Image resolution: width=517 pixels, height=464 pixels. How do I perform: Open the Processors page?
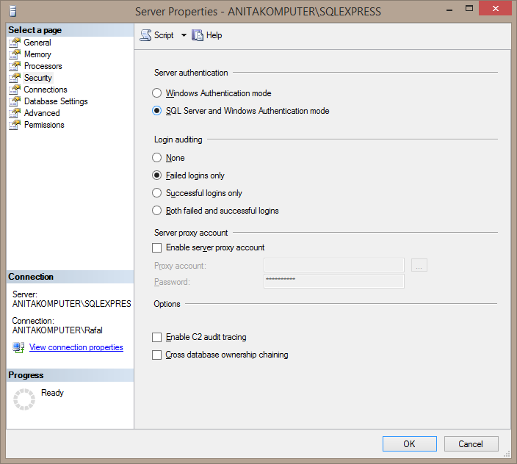43,66
